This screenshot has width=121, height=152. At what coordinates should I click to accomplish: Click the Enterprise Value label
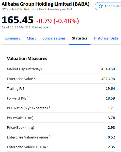click(x=20, y=79)
